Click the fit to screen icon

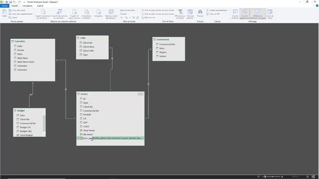tap(259, 177)
